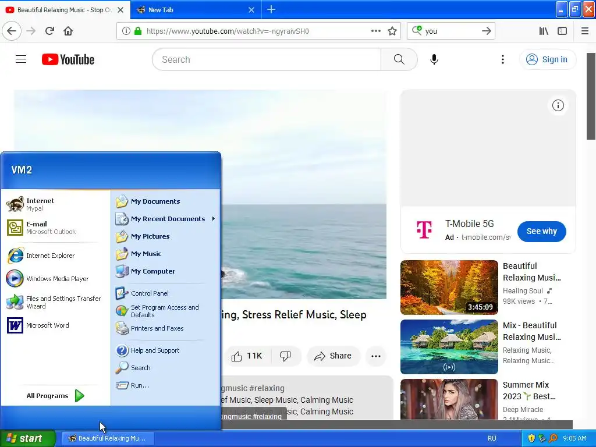The image size is (596, 447).
Task: Expand My Recent Documents submenu
Action: click(166, 219)
